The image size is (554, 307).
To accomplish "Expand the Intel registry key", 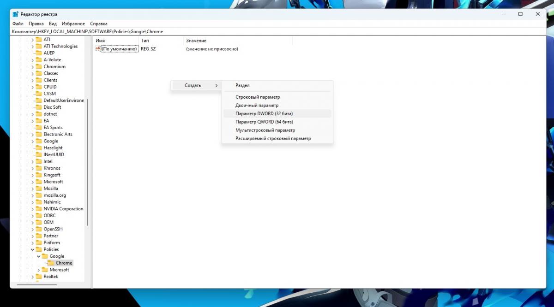I will pyautogui.click(x=32, y=161).
